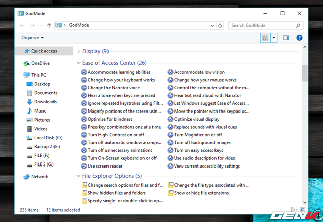Image resolution: width=323 pixels, height=222 pixels.
Task: Expand the Display (9) group
Action: point(79,51)
